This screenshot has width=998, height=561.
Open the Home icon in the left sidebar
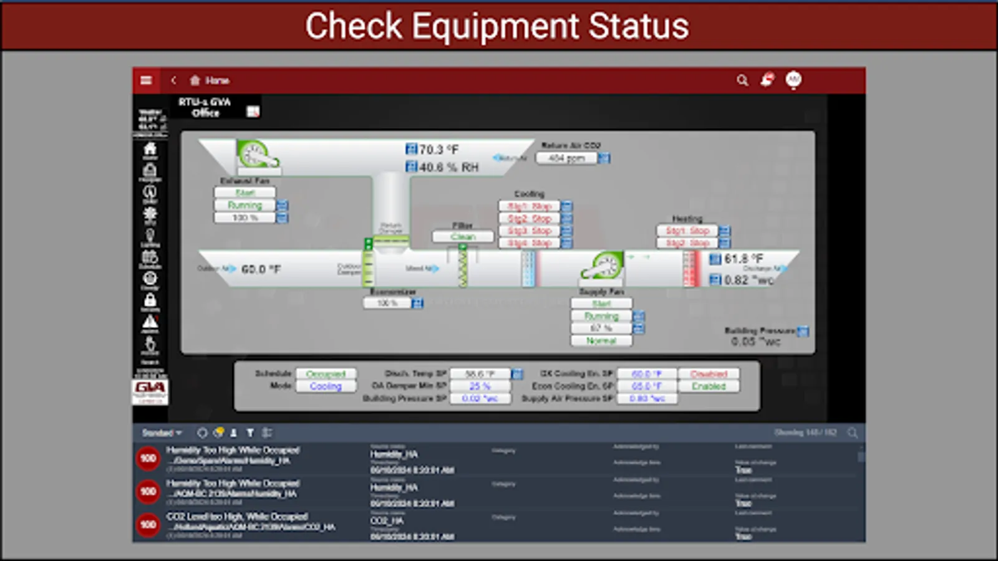148,148
